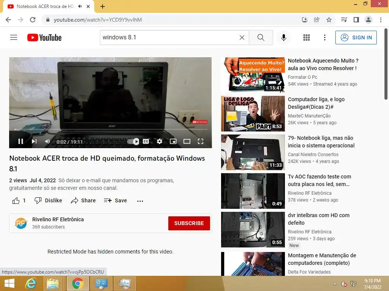Open Chrome three-dot menu
Viewport: 389px width, 291px height.
coord(381,20)
